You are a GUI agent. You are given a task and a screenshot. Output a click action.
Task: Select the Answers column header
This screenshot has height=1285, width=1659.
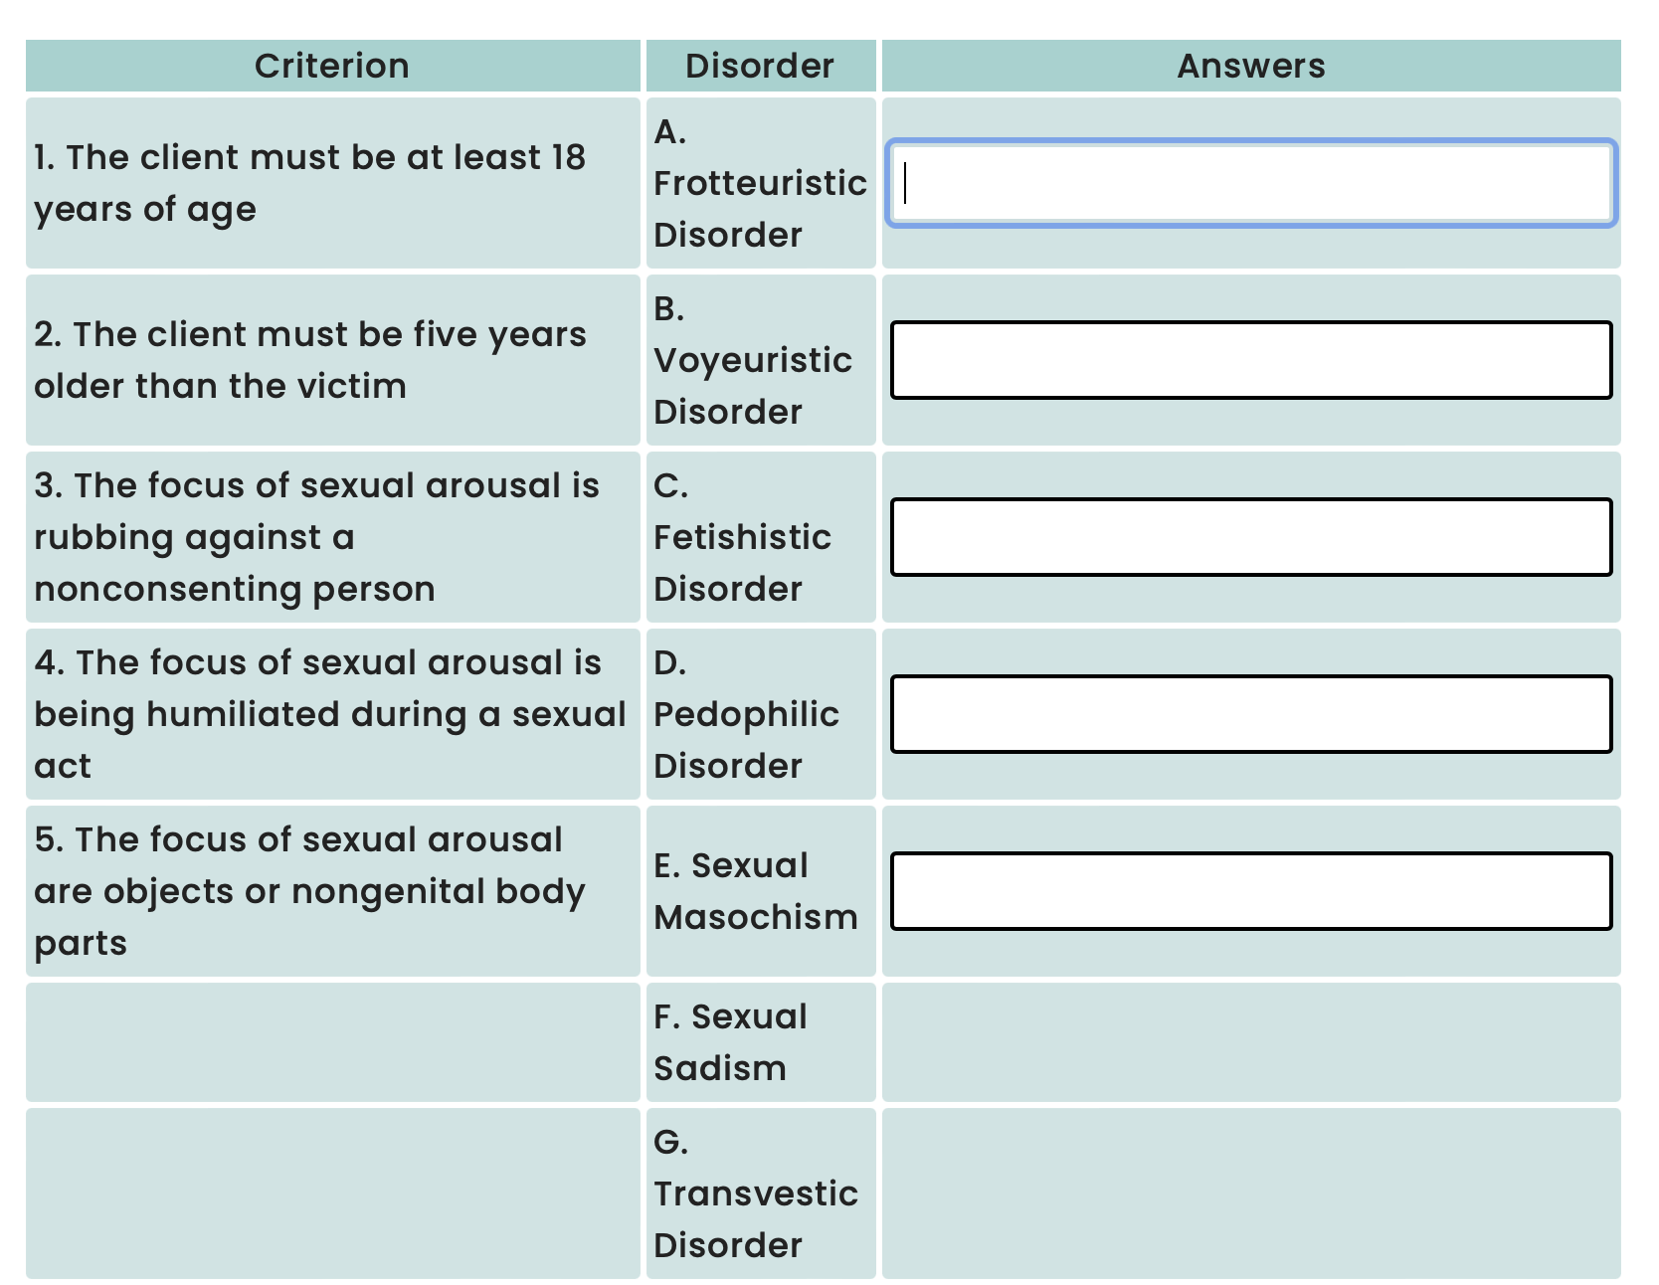1250,66
